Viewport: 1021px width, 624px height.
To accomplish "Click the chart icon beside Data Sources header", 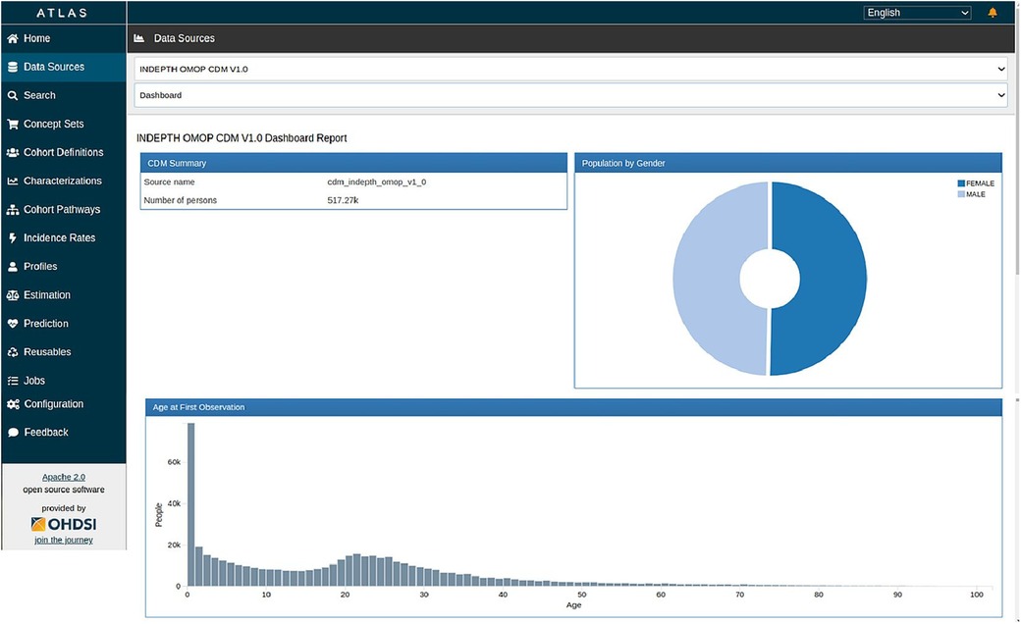I will 138,38.
